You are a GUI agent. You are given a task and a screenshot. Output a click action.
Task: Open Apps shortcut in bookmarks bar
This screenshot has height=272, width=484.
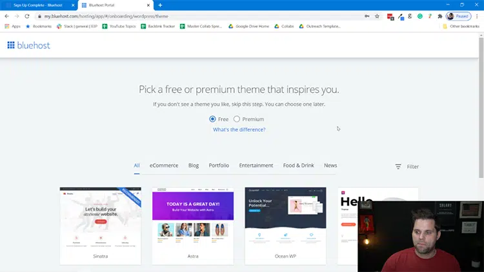[x=12, y=26]
